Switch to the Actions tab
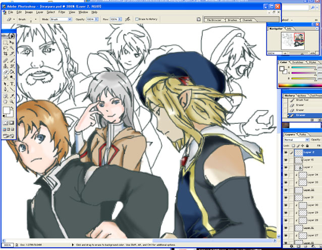This screenshot has height=250, width=322. [x=302, y=96]
